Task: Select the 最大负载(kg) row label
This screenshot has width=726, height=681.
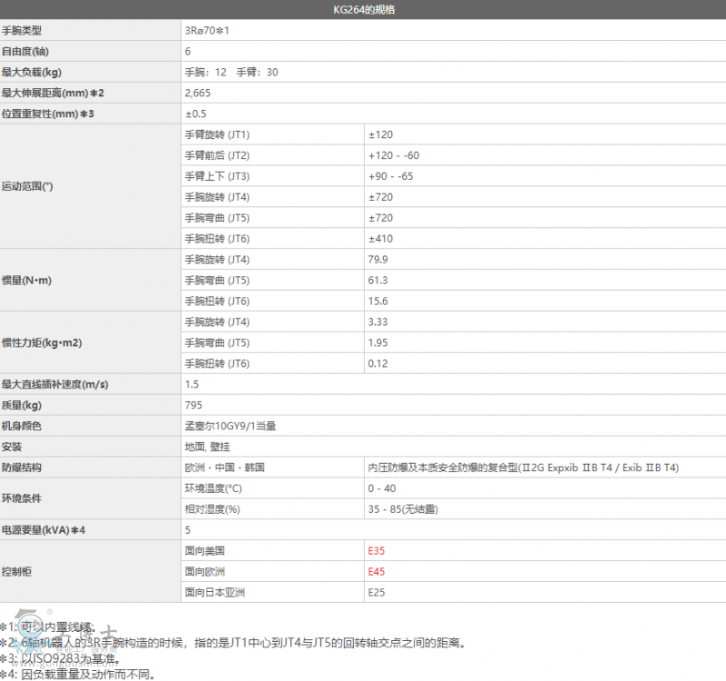Action: [x=32, y=73]
